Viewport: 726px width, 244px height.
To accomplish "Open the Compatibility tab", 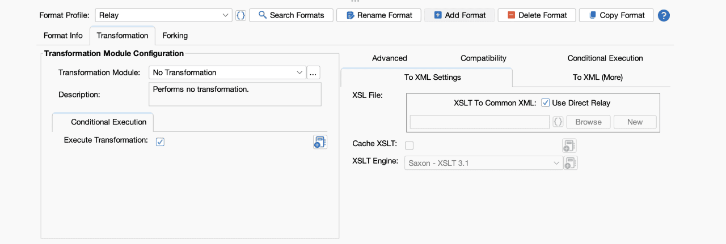I will tap(483, 58).
